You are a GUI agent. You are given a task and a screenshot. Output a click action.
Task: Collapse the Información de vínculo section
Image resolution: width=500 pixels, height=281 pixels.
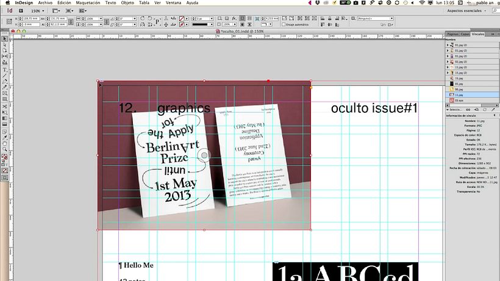coord(495,115)
